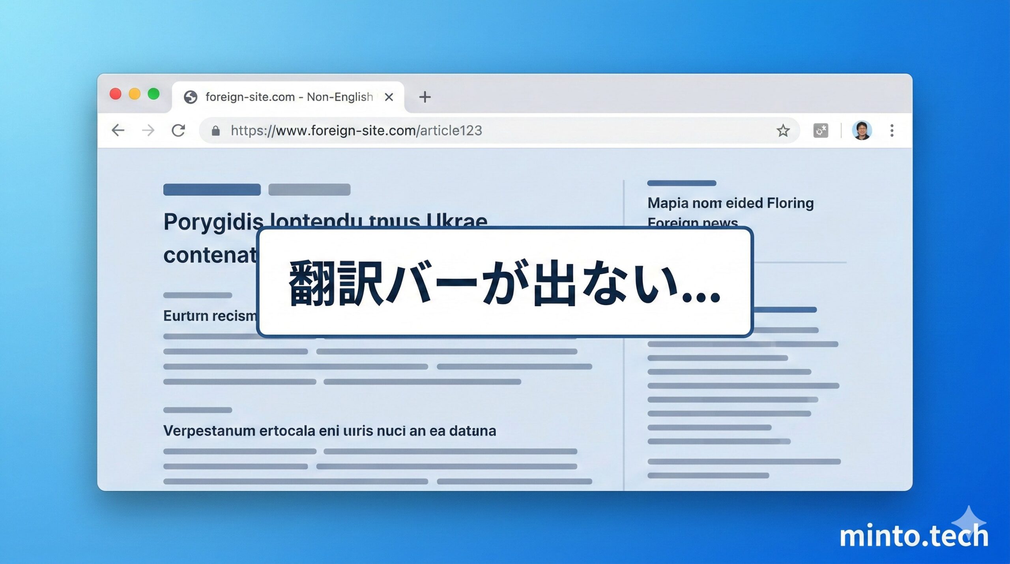Click the Mapia nom eided Floring heading
Image resolution: width=1010 pixels, height=564 pixels.
(x=729, y=202)
